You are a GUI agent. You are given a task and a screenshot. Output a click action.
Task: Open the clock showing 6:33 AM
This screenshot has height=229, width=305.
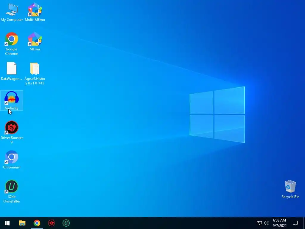point(279,223)
